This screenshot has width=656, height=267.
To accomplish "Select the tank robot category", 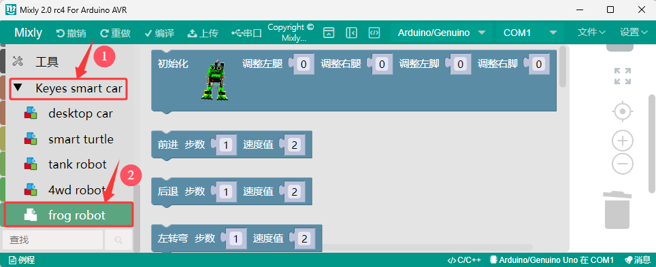I will (78, 164).
